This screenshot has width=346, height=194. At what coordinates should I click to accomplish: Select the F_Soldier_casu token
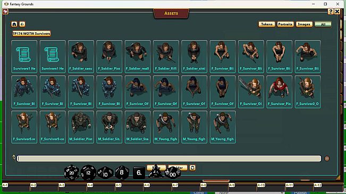(81, 57)
